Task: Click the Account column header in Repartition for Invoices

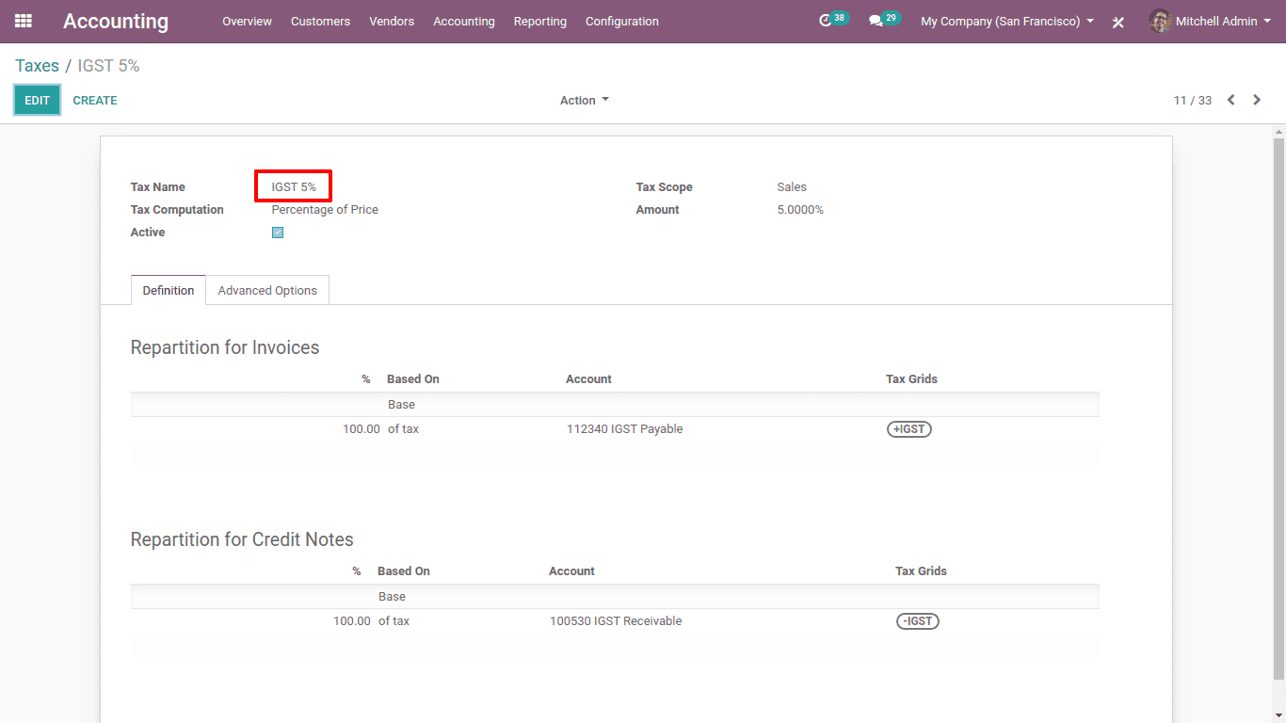Action: pos(588,379)
